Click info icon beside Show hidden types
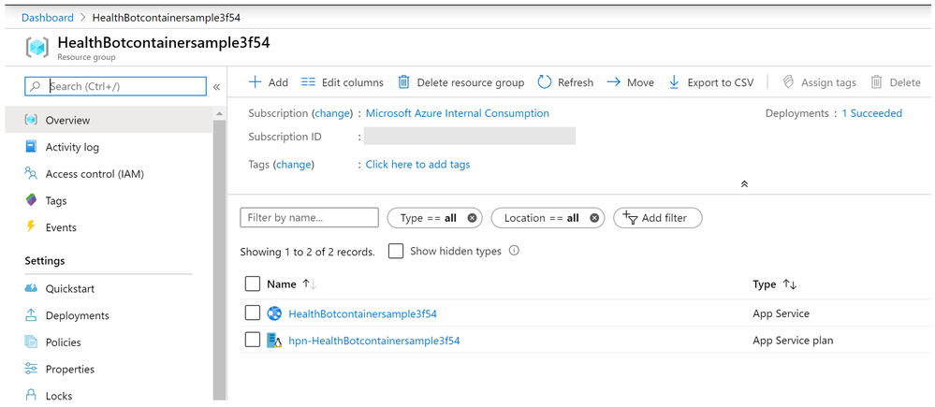Viewport: 935px width, 407px height. click(514, 251)
